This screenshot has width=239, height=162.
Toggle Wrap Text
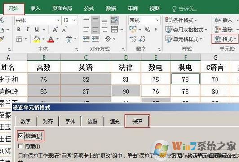click(115, 20)
